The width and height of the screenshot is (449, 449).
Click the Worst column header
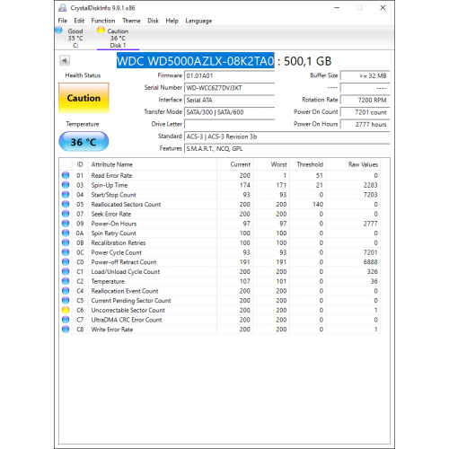[x=271, y=164]
